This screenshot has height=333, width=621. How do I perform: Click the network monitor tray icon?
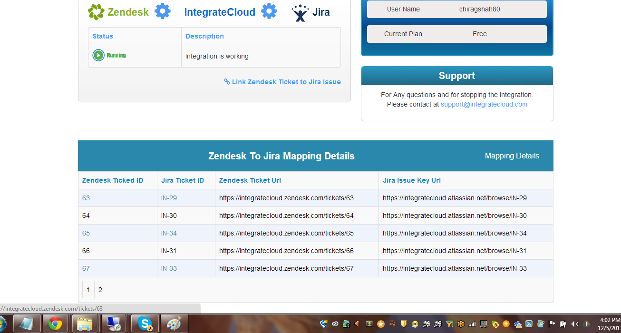coord(484,324)
